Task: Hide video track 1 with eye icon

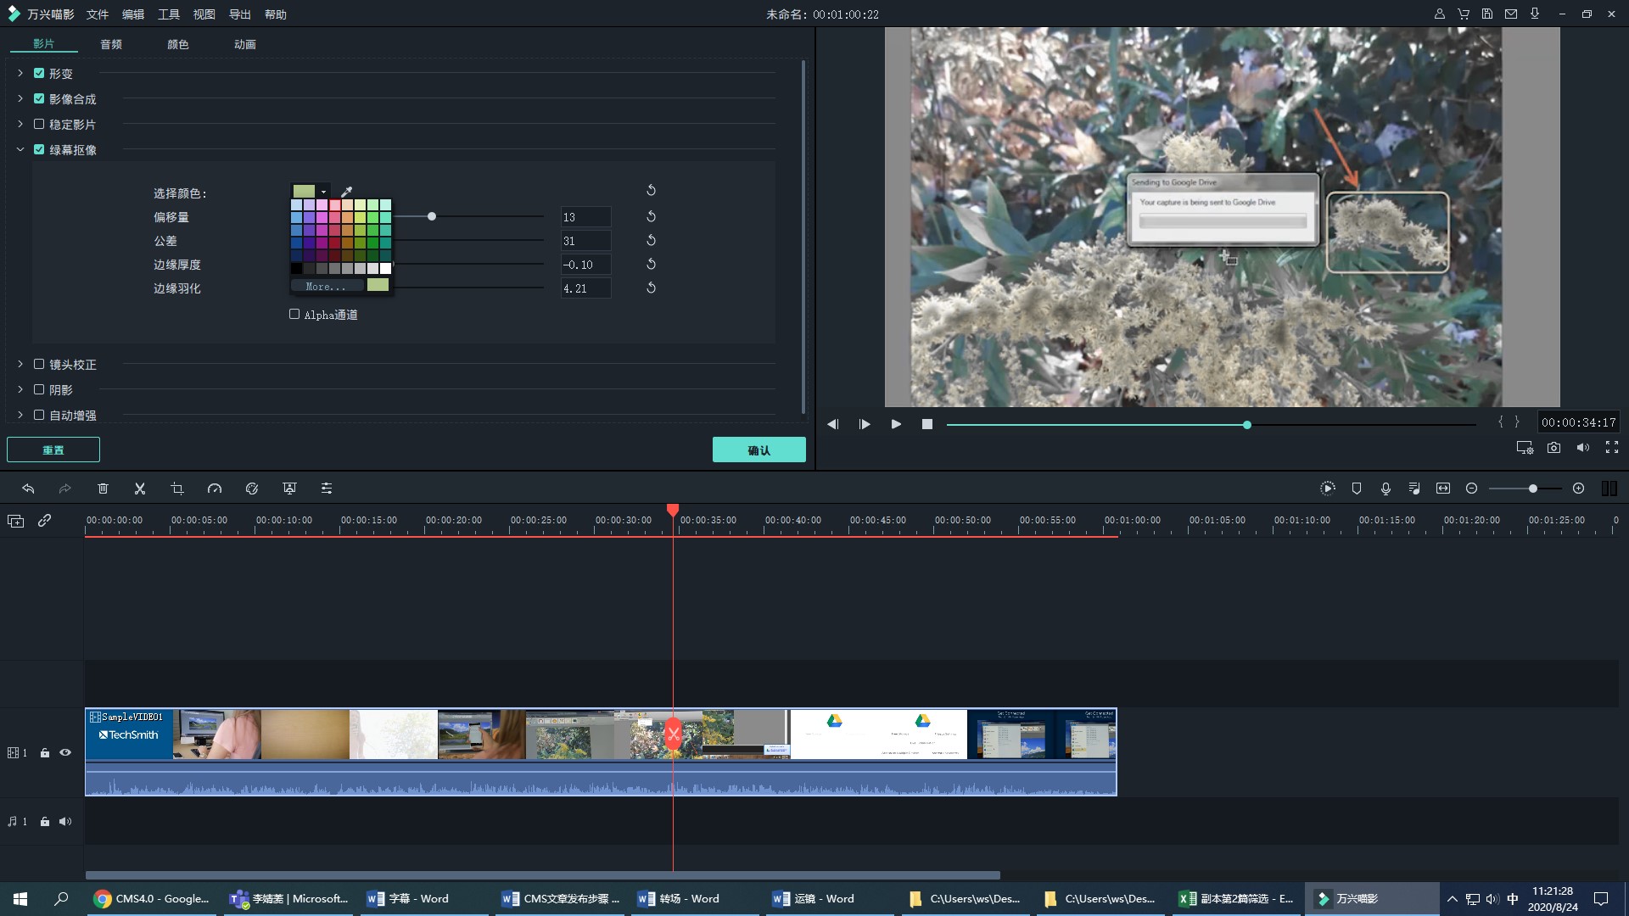Action: (65, 752)
